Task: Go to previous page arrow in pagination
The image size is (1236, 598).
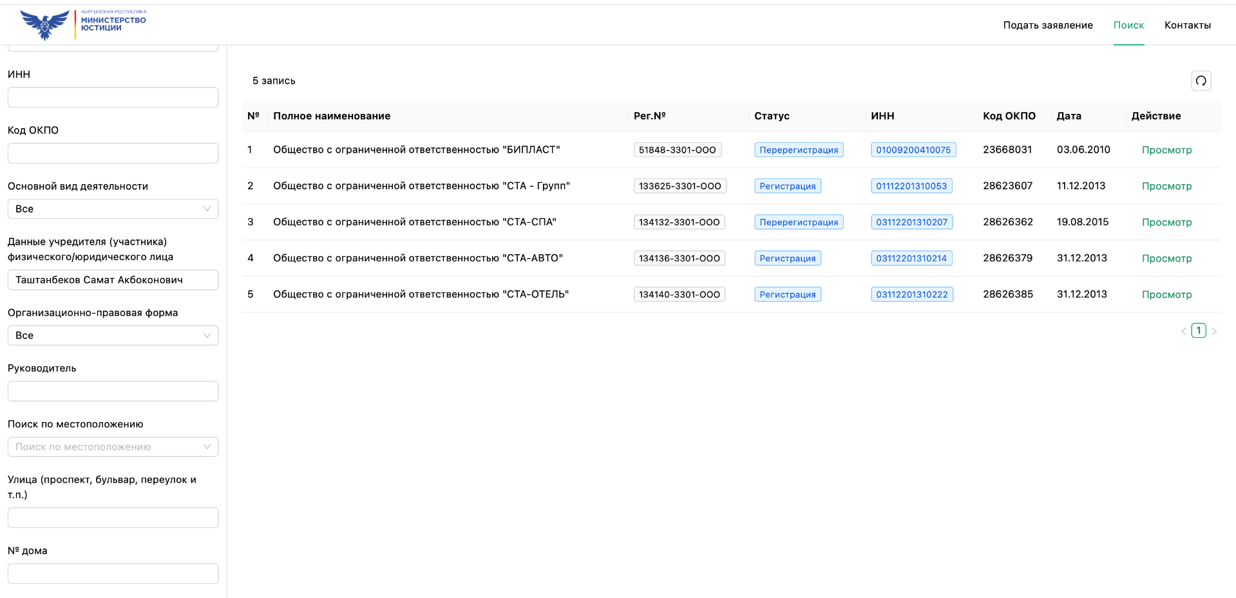Action: [x=1183, y=332]
